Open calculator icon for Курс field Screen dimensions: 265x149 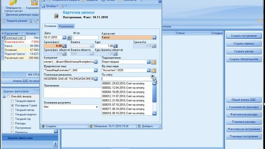point(115,46)
